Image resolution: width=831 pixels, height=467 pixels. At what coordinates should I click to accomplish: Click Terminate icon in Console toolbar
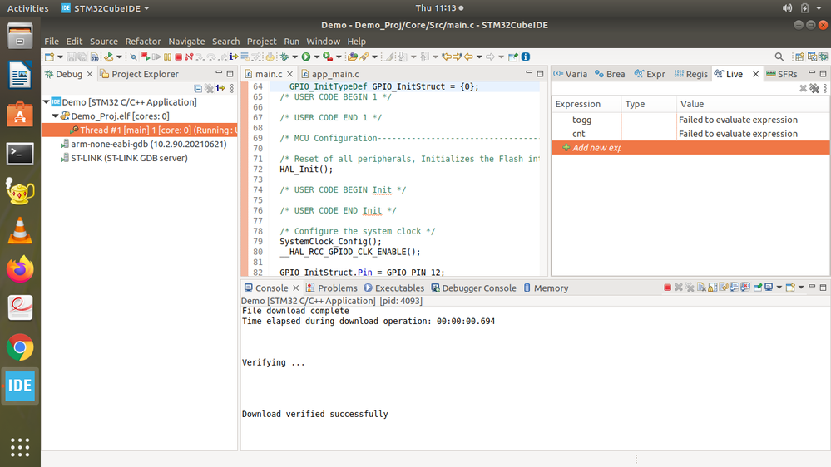coord(668,288)
